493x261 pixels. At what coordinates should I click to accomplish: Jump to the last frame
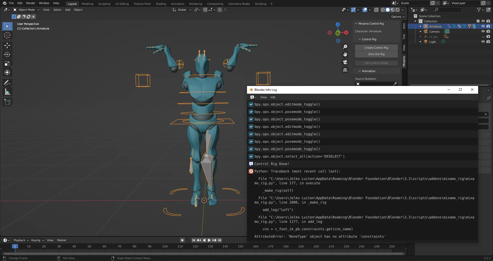(220, 240)
